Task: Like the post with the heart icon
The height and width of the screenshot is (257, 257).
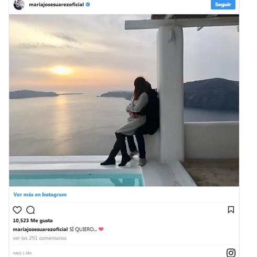Action: point(17,210)
